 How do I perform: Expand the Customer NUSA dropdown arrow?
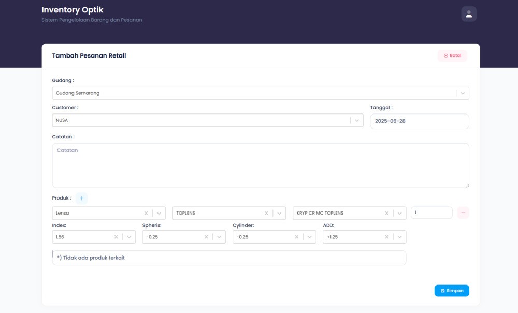pyautogui.click(x=357, y=120)
